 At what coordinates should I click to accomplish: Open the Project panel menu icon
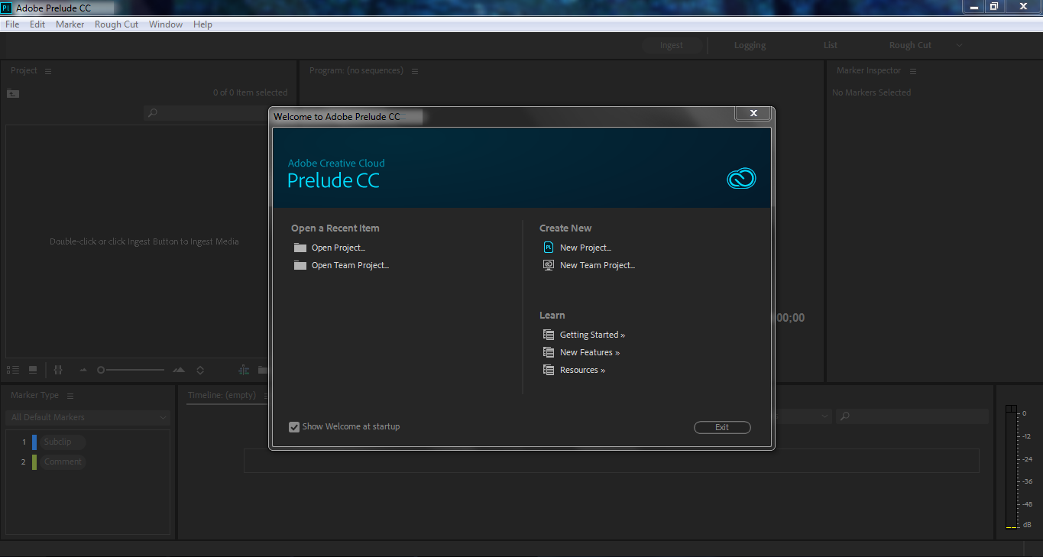48,71
